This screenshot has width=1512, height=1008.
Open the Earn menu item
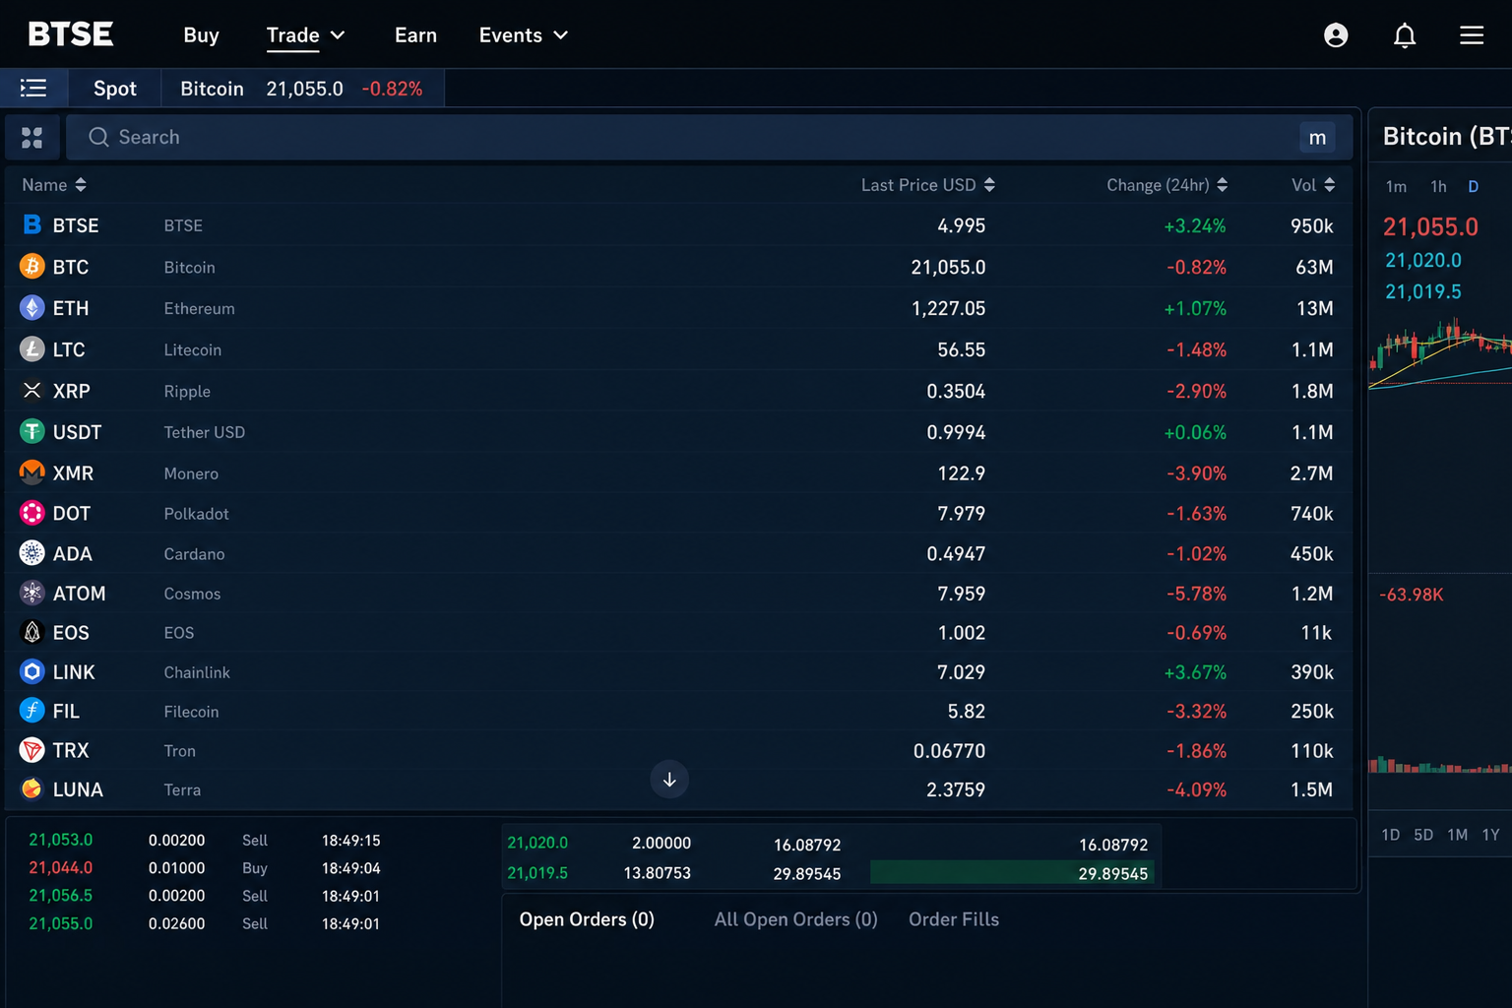click(x=415, y=35)
